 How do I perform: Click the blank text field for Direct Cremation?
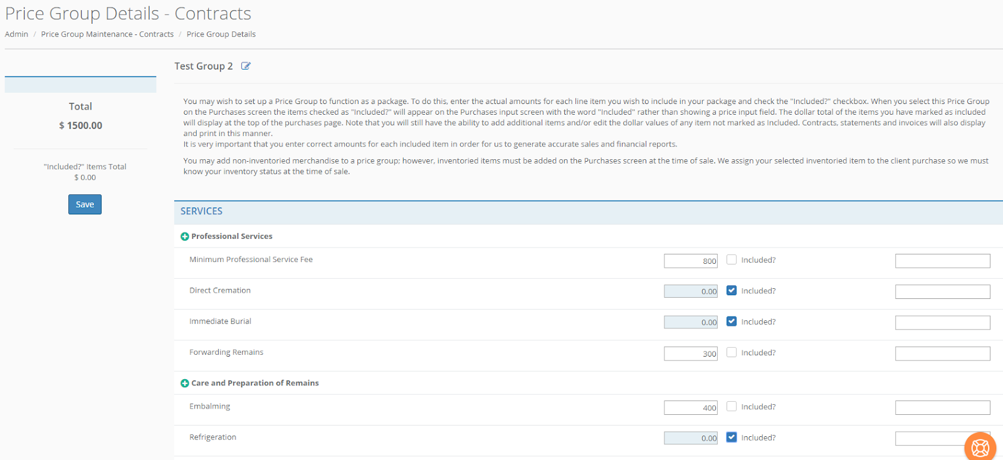942,291
